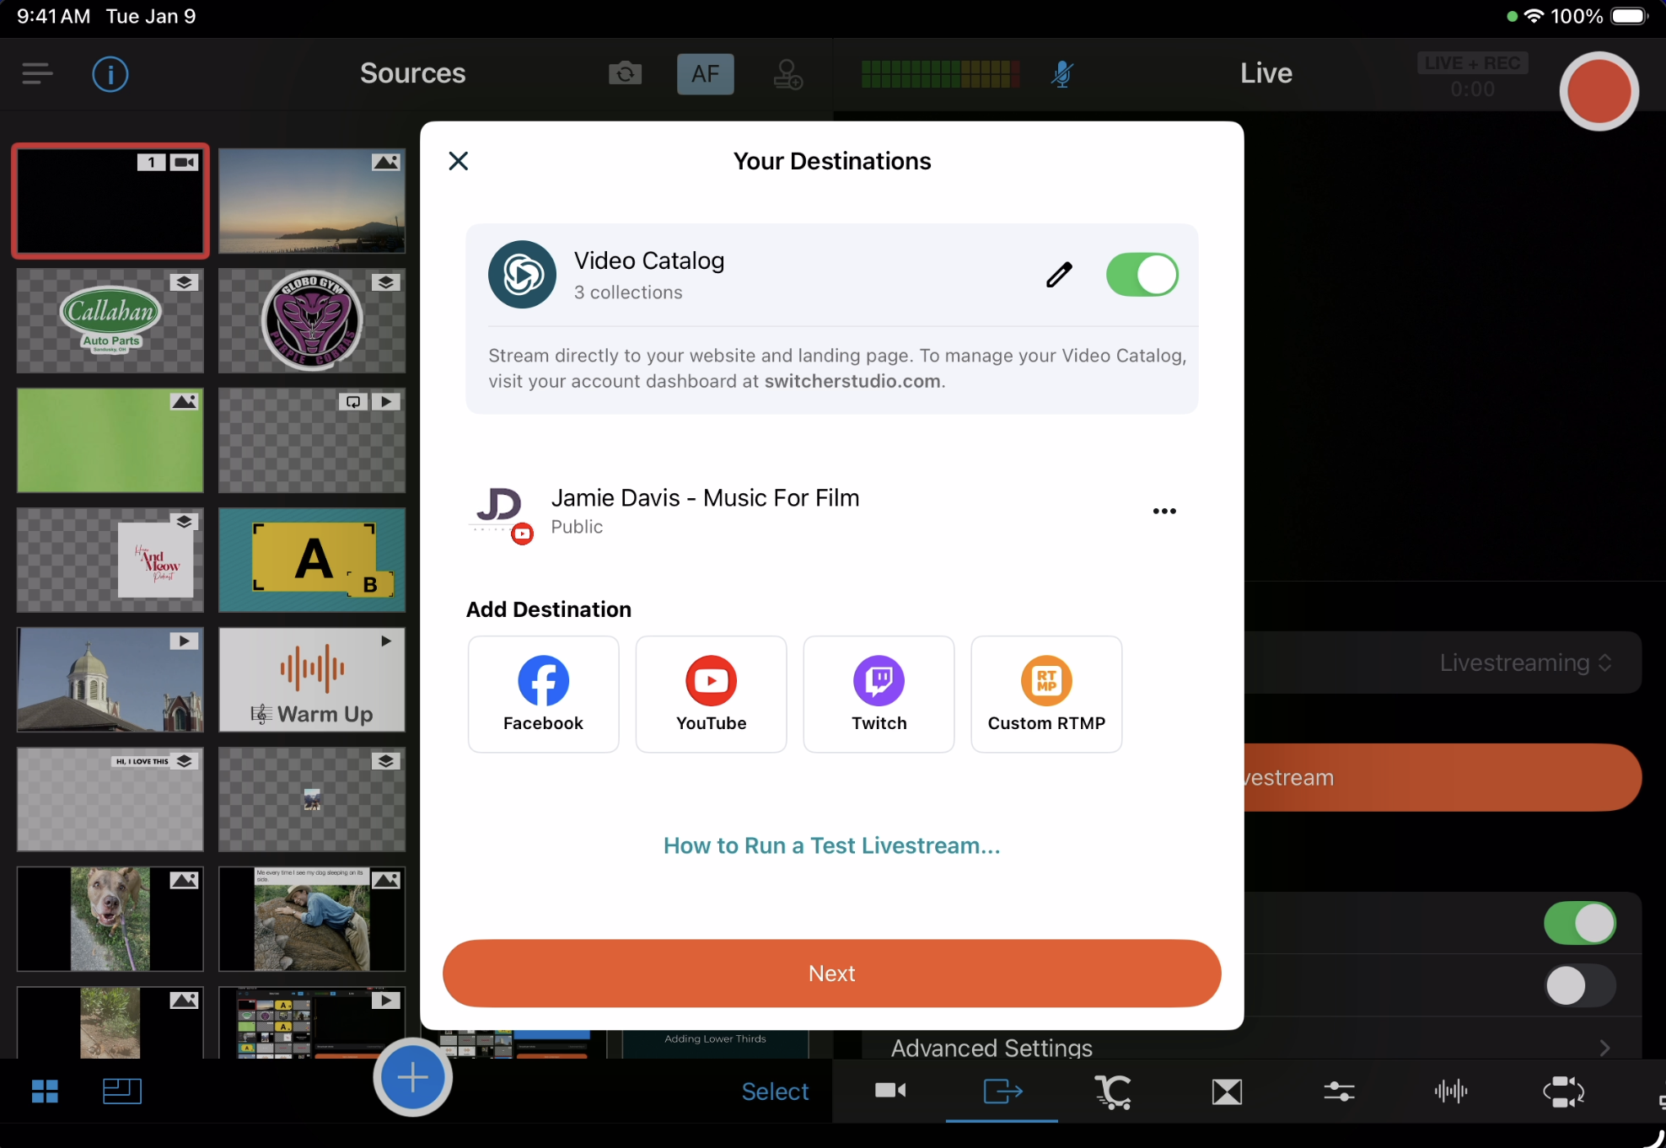Open the hamburger menu icon
This screenshot has height=1148, width=1666.
37,74
